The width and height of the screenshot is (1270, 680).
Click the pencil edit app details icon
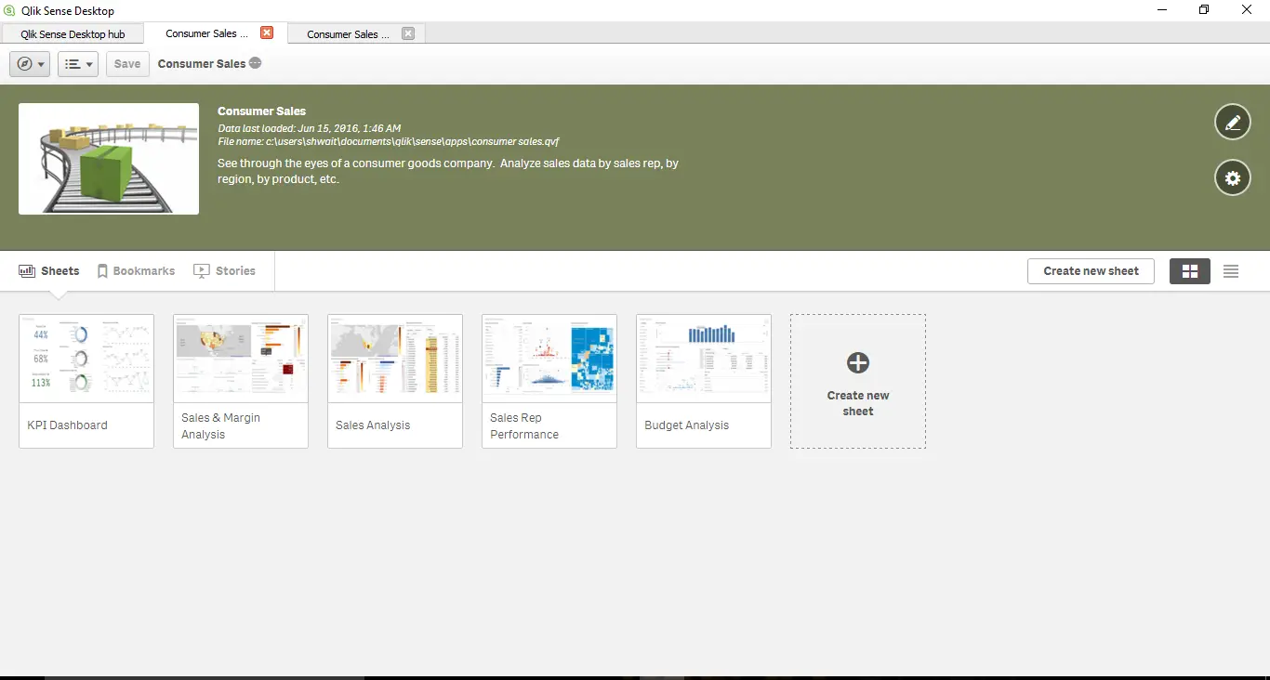pyautogui.click(x=1233, y=122)
